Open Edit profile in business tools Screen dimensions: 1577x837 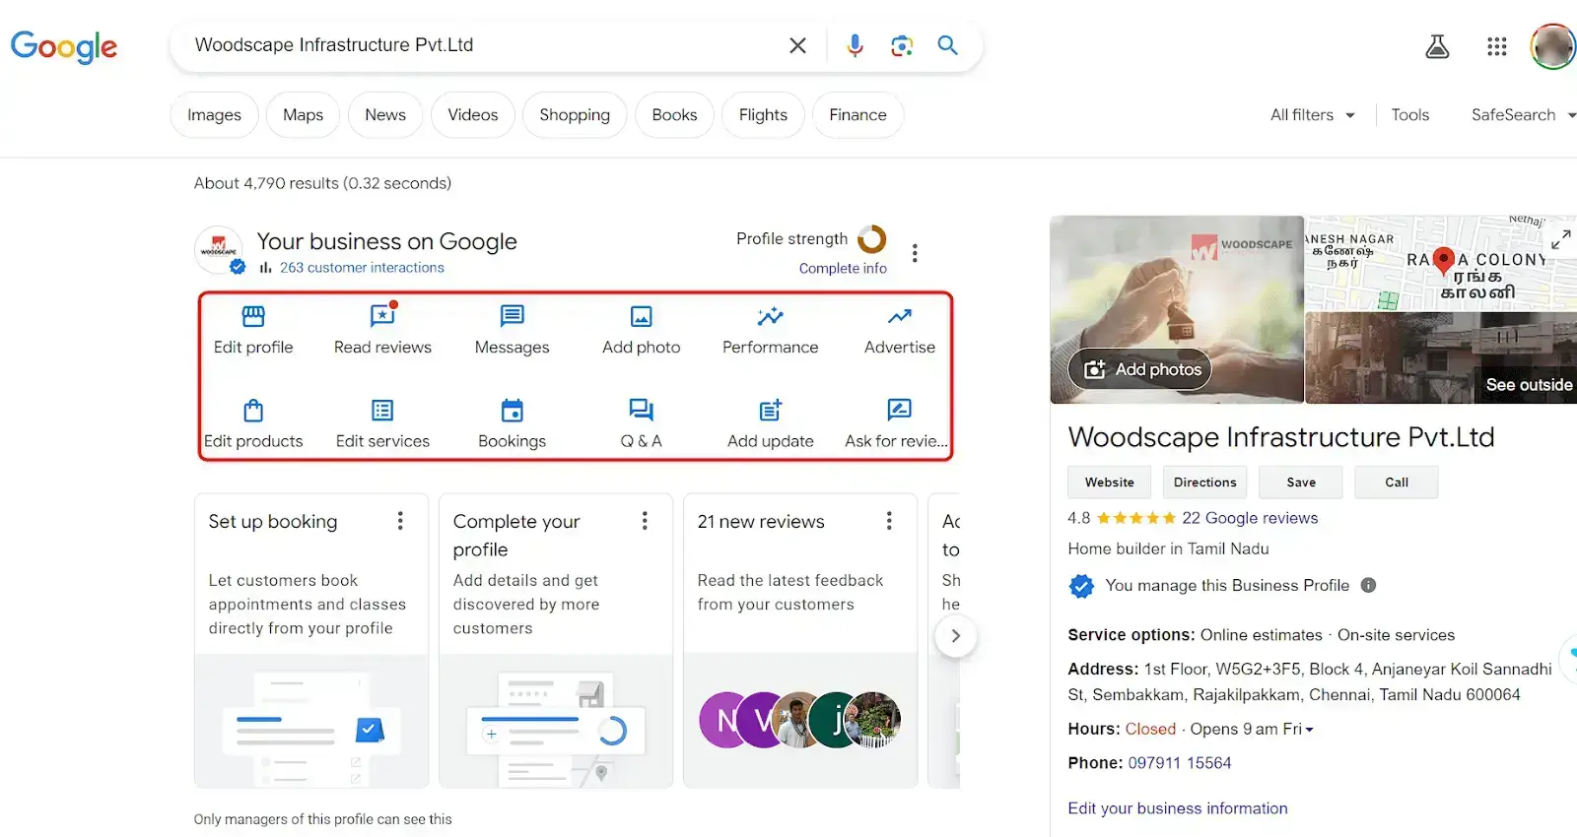253,331
